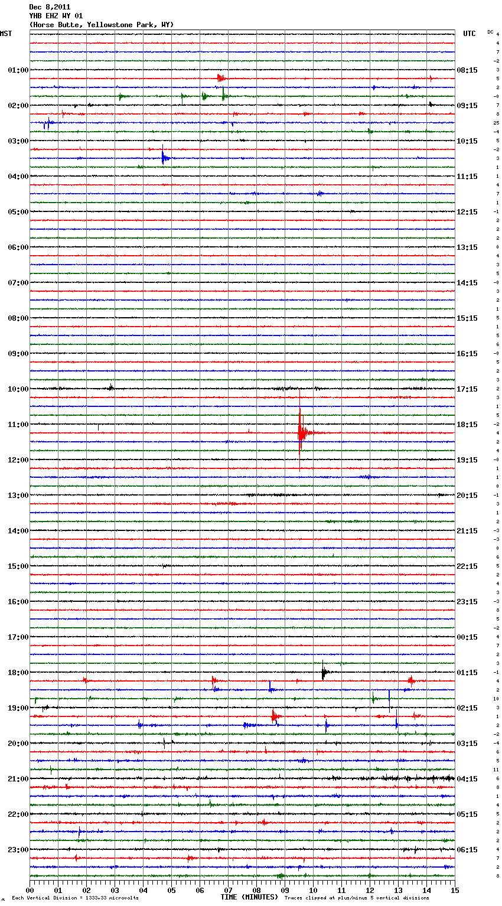This screenshot has width=502, height=906.
Task: Select the '19:00' MST row label
Action: 18,708
